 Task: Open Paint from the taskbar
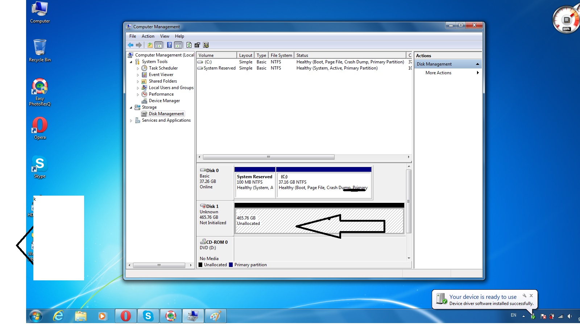(x=215, y=316)
